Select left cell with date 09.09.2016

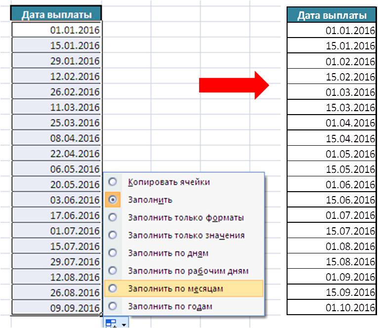(x=56, y=308)
